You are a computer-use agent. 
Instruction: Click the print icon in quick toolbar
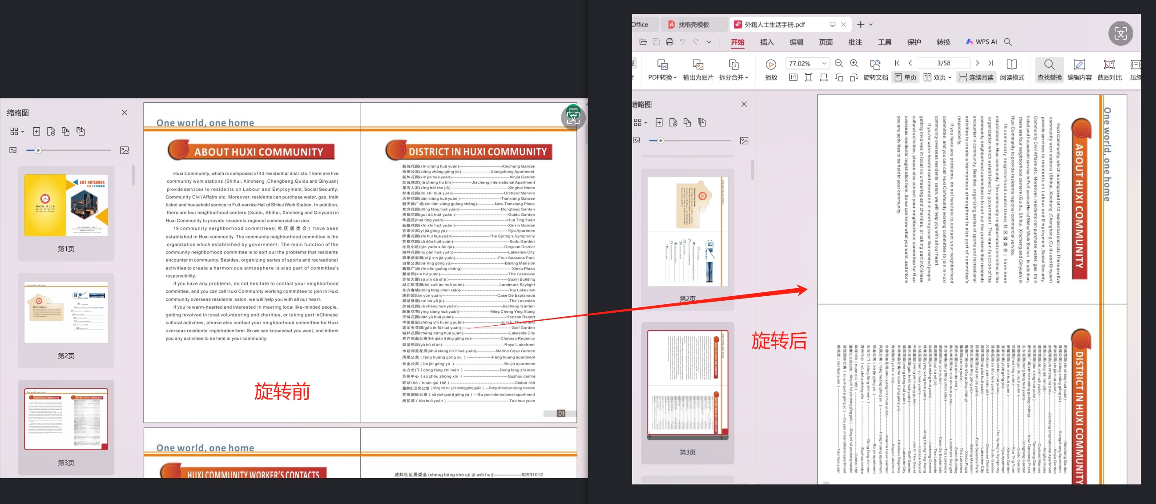click(669, 42)
